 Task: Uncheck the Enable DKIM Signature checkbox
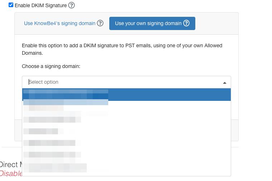click(11, 5)
